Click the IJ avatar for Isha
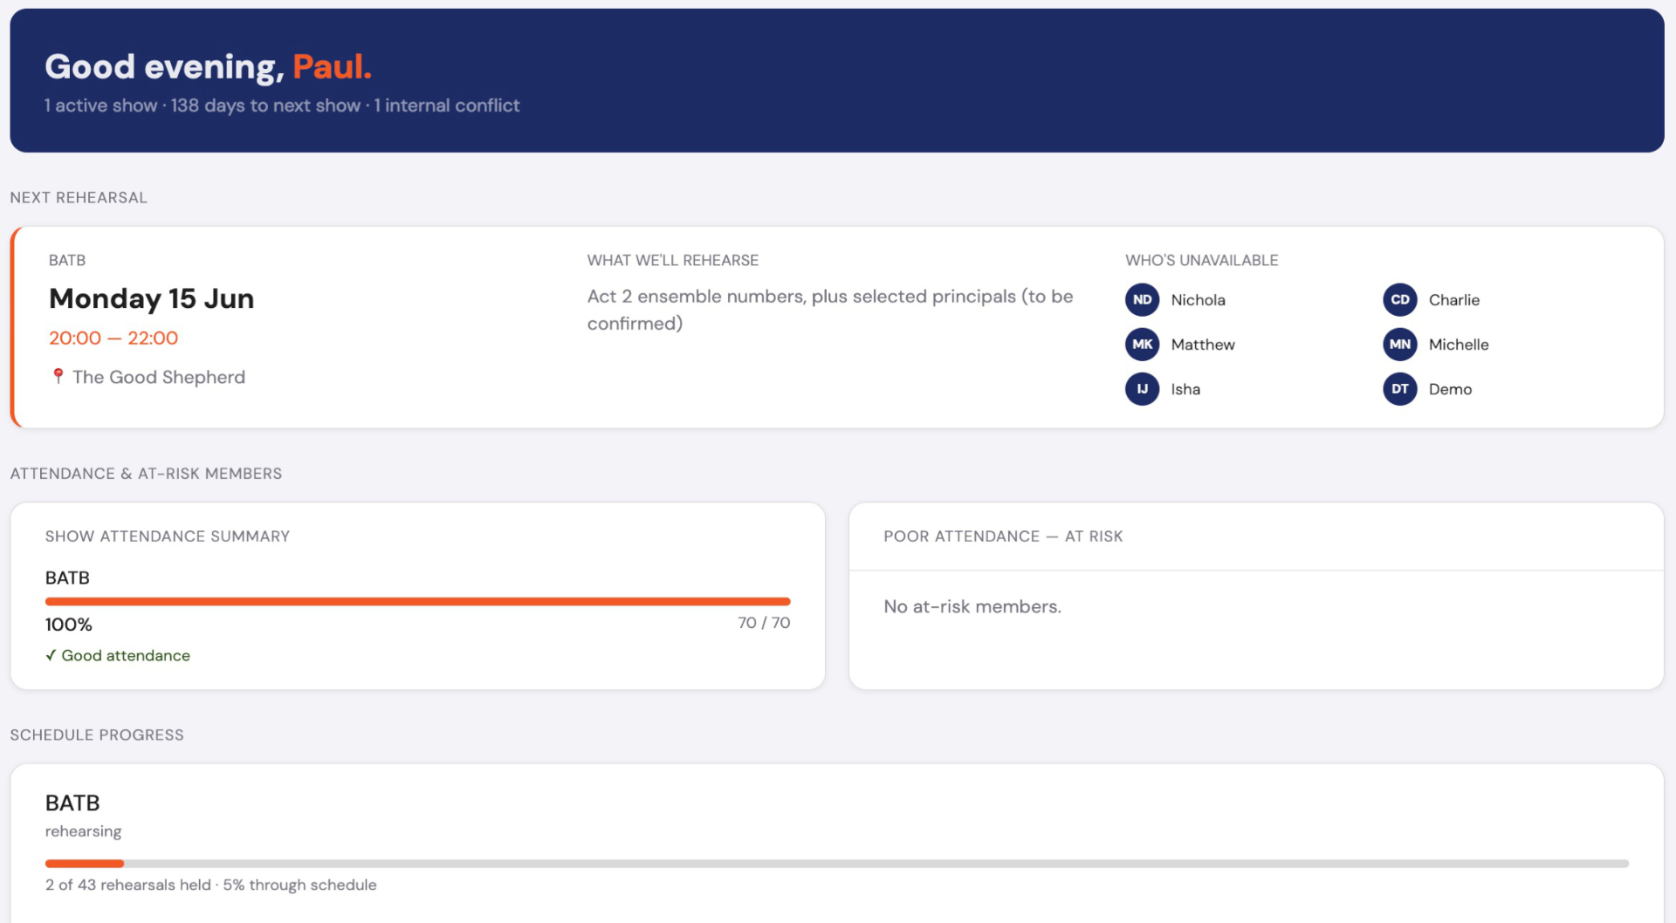 (1142, 388)
